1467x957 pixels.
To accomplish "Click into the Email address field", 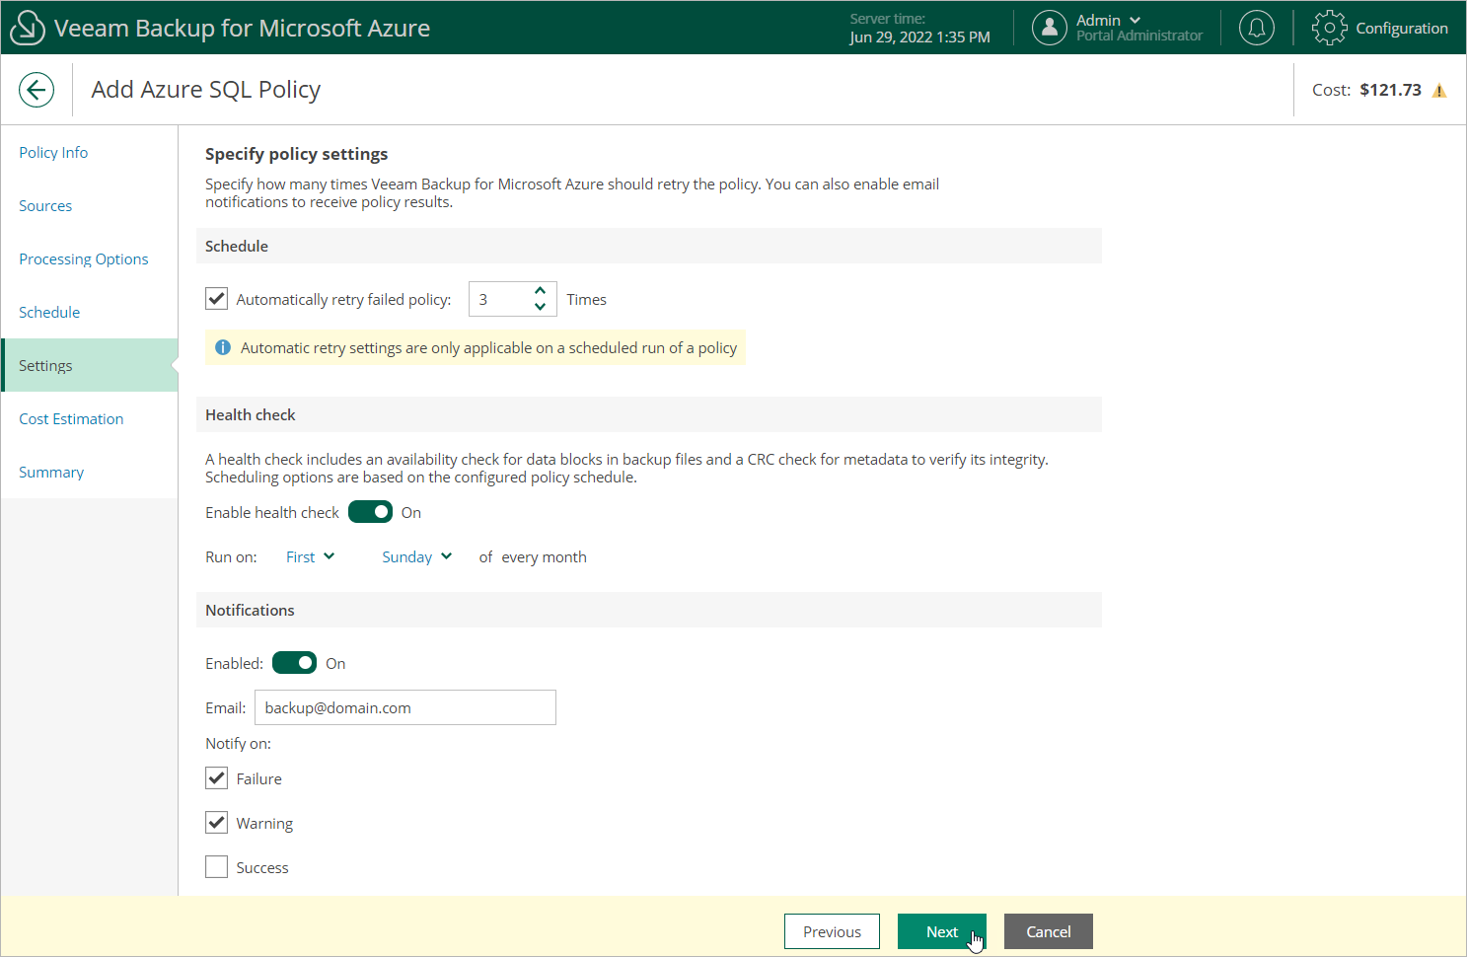I will point(405,707).
